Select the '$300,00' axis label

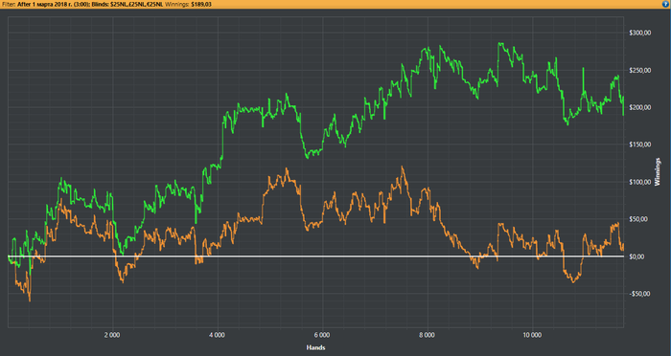point(639,33)
